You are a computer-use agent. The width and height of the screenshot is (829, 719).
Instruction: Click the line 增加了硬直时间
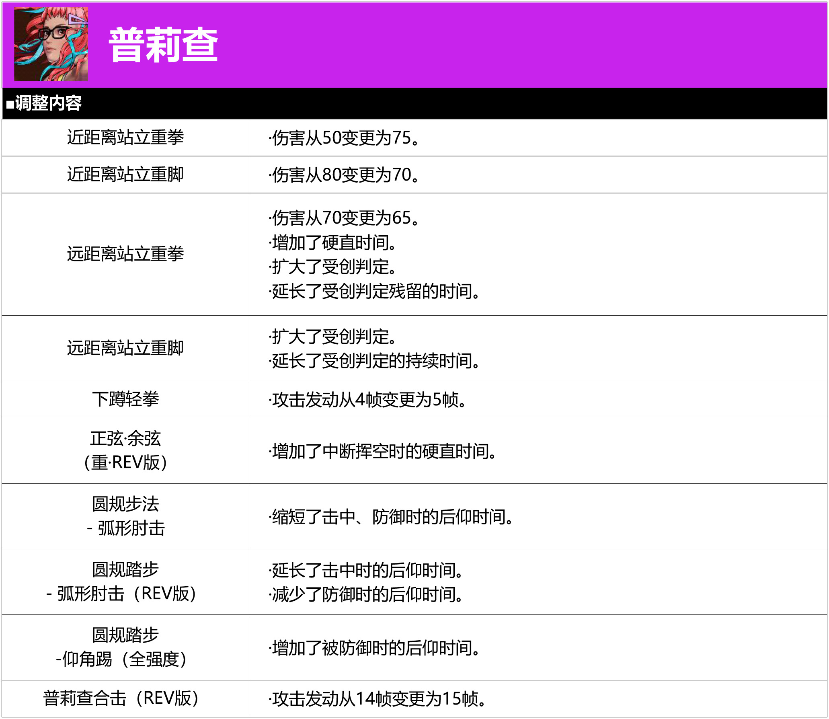click(333, 242)
